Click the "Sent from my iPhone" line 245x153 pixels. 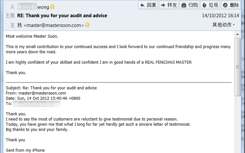[x=25, y=150]
